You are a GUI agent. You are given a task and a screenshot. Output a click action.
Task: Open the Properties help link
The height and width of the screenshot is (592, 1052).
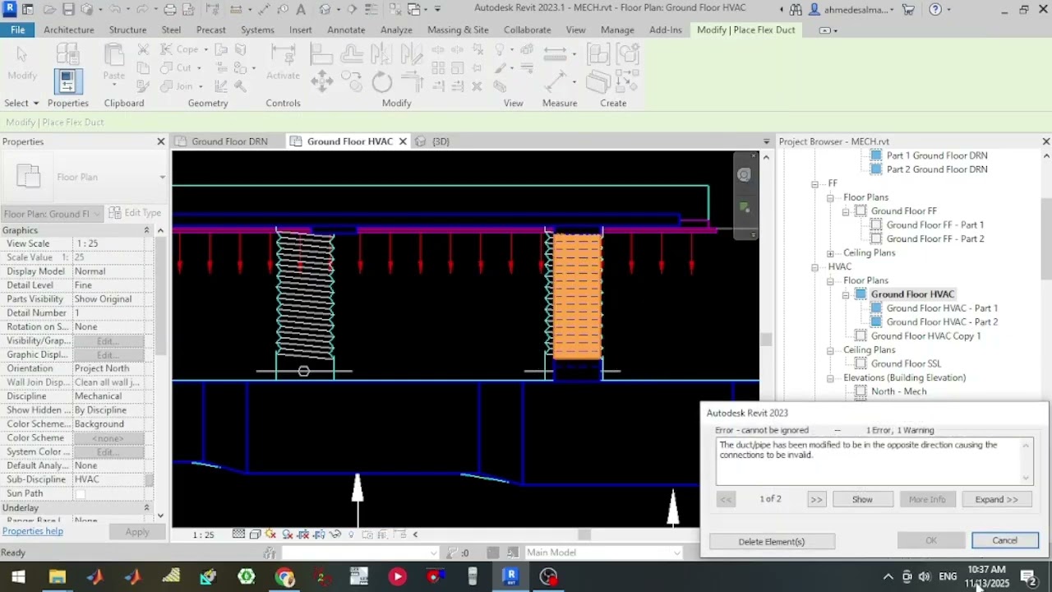click(x=33, y=531)
